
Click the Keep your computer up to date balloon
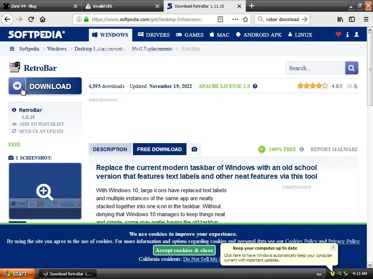point(279,254)
